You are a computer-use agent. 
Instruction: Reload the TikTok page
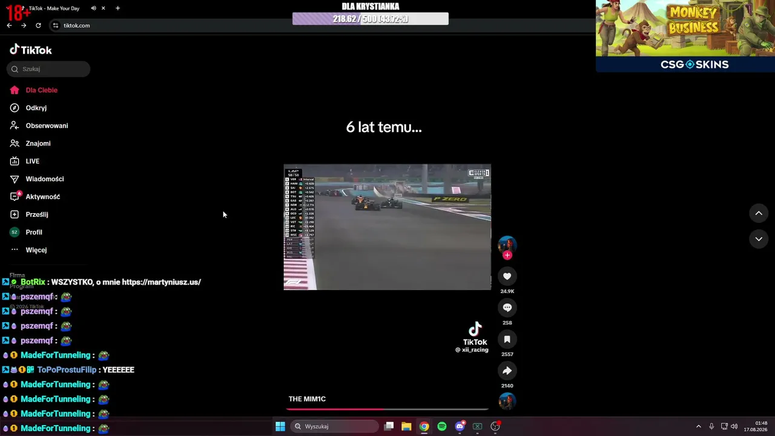pyautogui.click(x=38, y=25)
